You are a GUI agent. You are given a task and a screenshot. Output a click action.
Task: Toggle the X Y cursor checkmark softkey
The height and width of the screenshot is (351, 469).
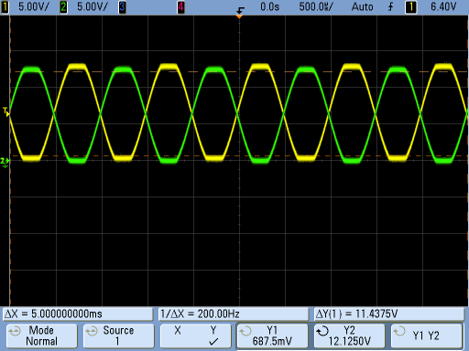tap(196, 336)
